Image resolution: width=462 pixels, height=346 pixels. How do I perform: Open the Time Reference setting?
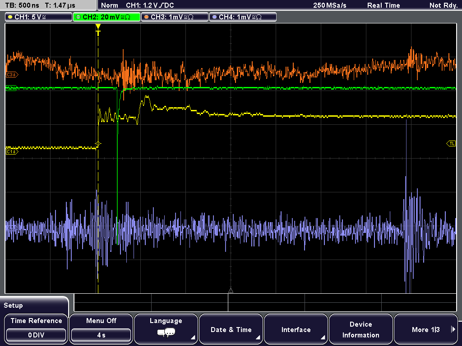pos(36,329)
